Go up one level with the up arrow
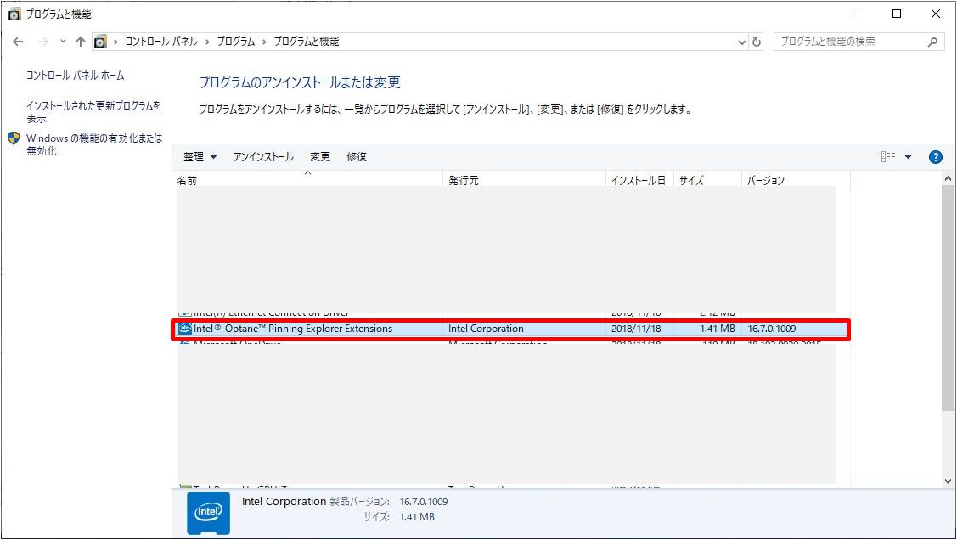 tap(81, 42)
